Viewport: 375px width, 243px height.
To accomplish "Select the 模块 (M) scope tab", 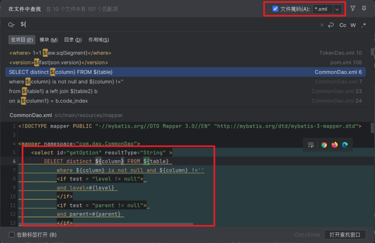I will click(49, 40).
